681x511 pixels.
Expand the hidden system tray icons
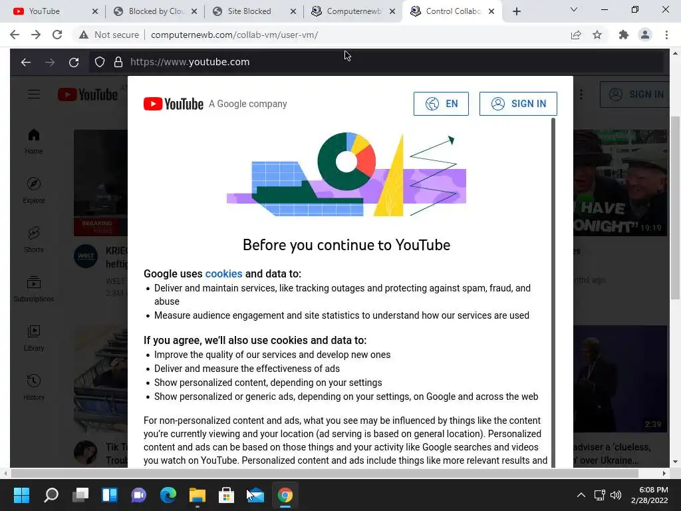[581, 495]
